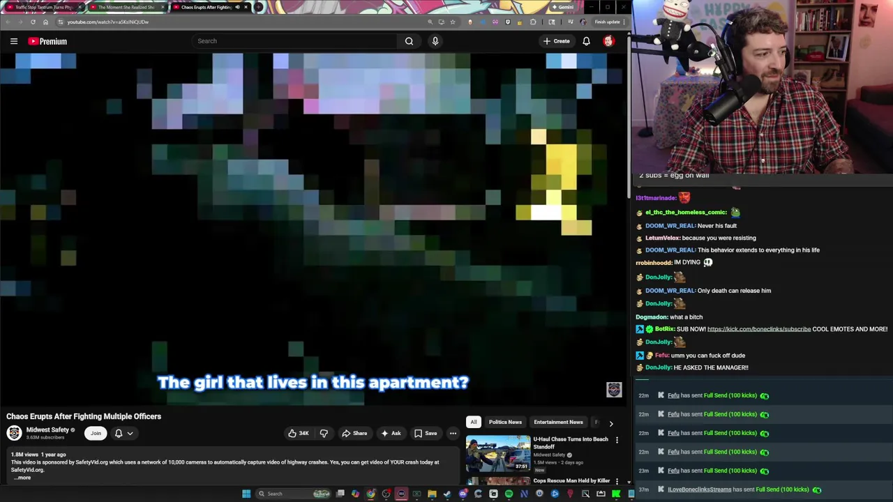The height and width of the screenshot is (502, 893).
Task: Open options for Cops Rescue Man video
Action: 617,481
